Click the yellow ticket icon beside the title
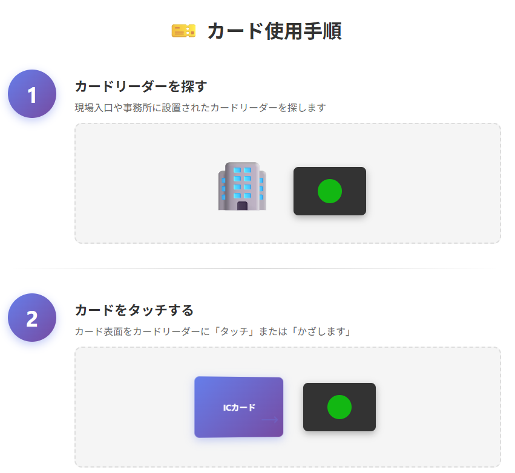515x473 pixels. coord(183,31)
